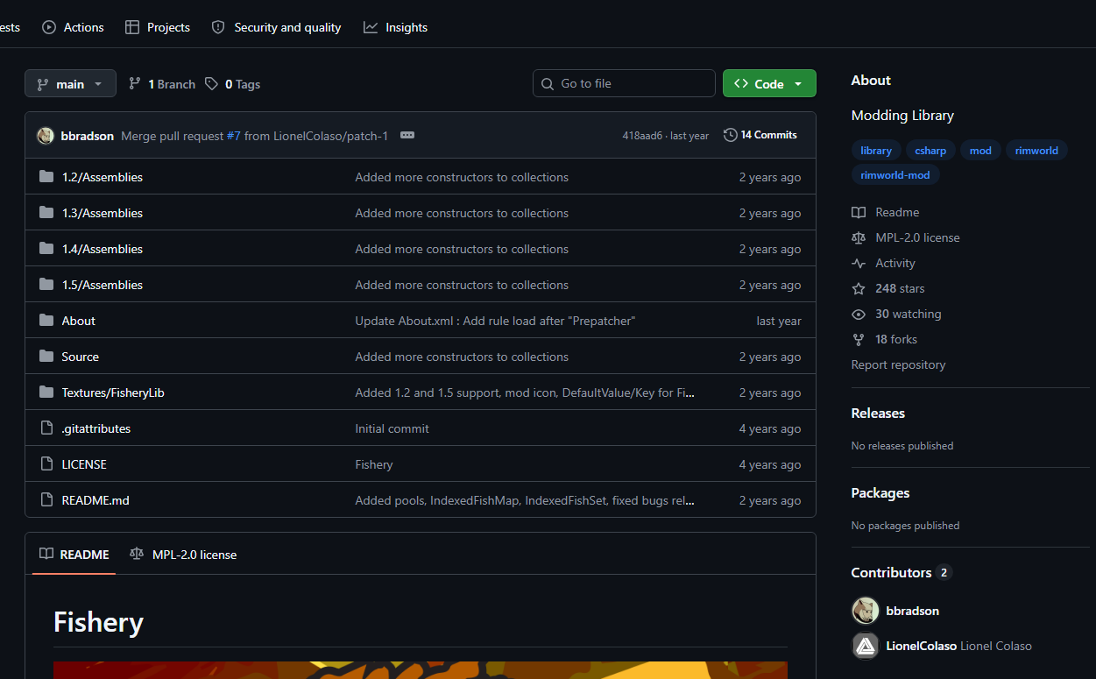Open the 'Fishery' commit message link
Viewport: 1096px width, 679px height.
point(374,464)
